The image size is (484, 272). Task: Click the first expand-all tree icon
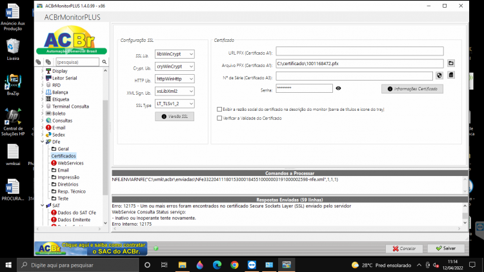click(38, 62)
